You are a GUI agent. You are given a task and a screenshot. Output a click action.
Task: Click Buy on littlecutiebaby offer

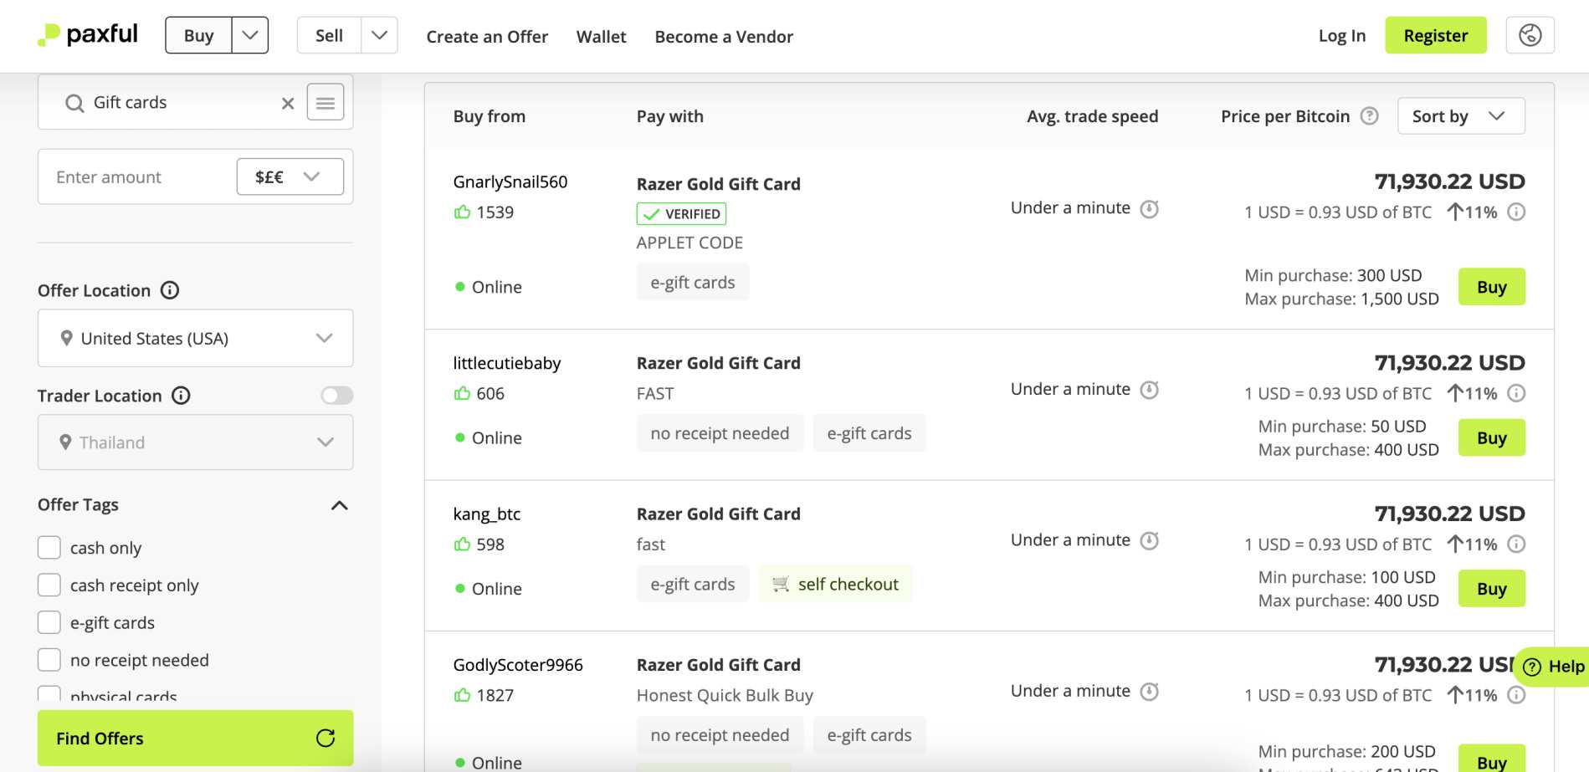tap(1491, 437)
